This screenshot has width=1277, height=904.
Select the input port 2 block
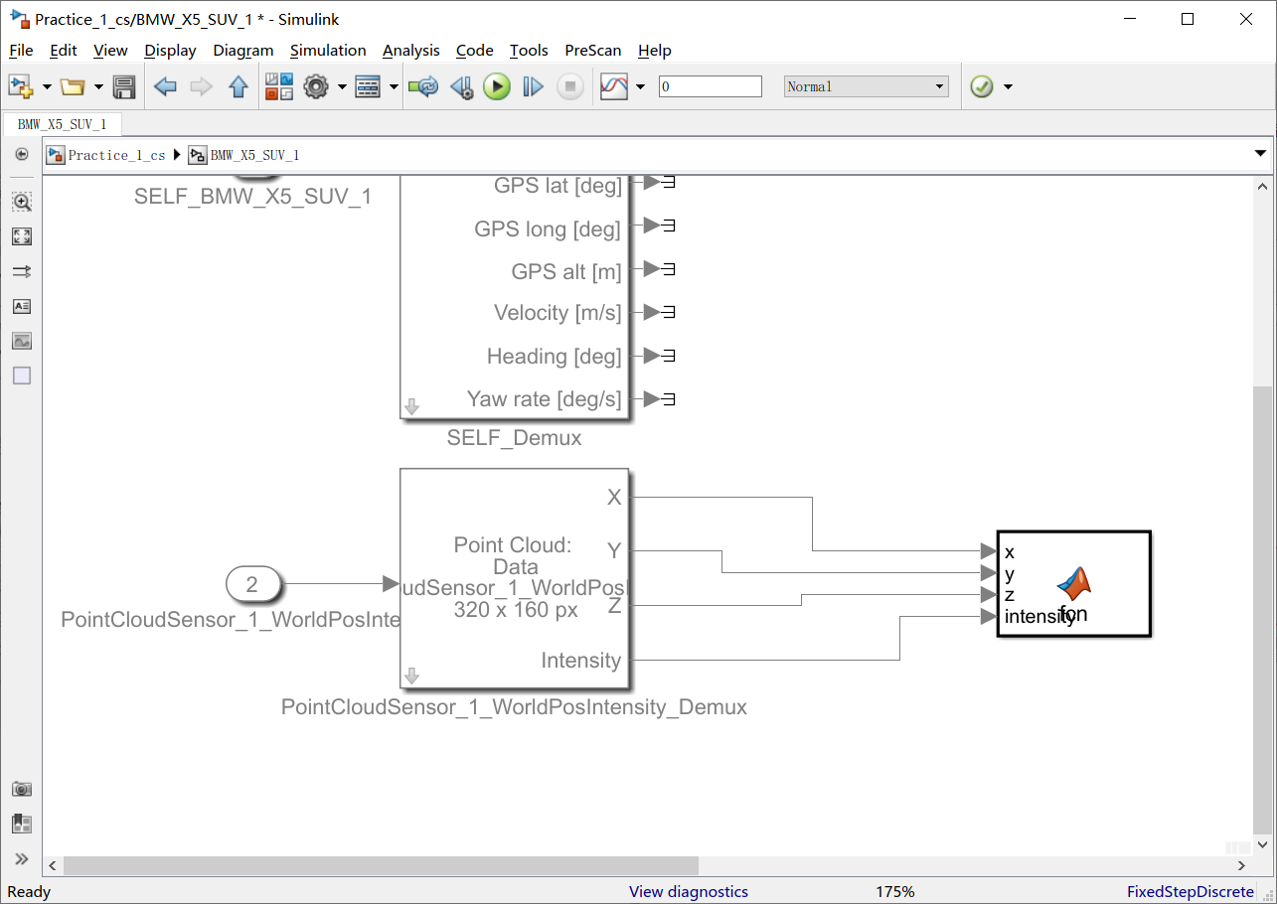253,584
